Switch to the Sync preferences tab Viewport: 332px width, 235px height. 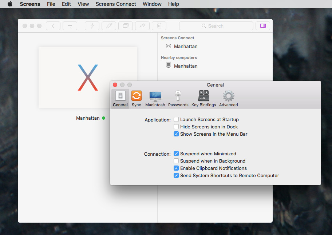[137, 99]
